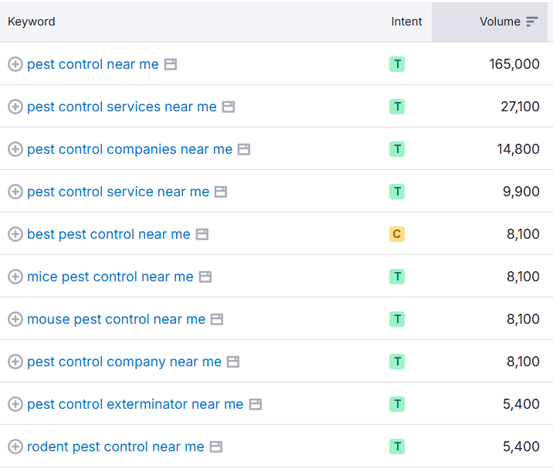Viewport: 553px width, 469px height.
Task: Click T intent badge for 'mice pest control near me'
Action: pyautogui.click(x=397, y=277)
